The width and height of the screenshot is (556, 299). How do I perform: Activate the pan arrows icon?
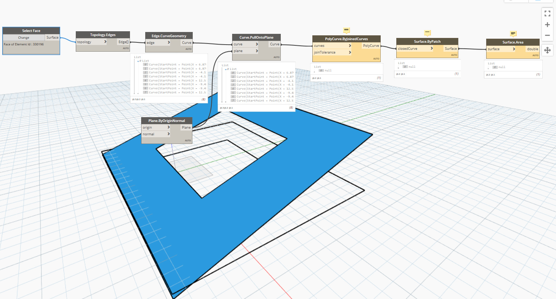pyautogui.click(x=547, y=50)
